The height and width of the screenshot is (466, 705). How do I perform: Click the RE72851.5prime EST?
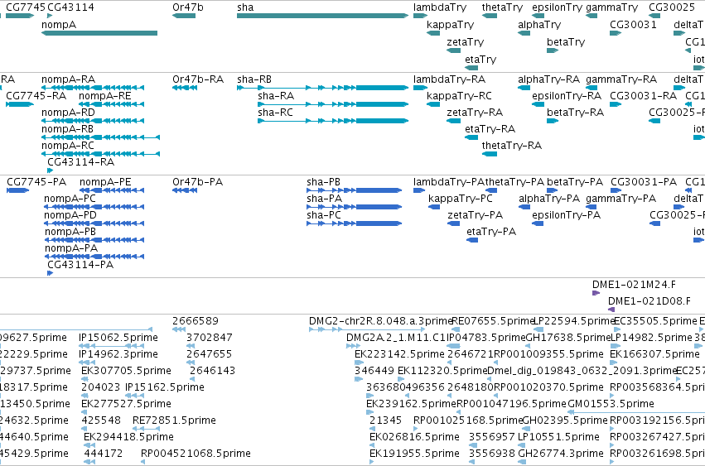tap(146, 429)
